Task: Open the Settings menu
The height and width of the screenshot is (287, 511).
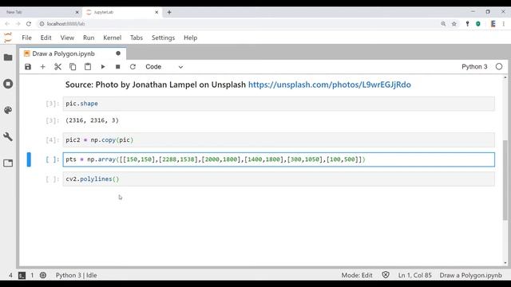Action: (x=163, y=37)
